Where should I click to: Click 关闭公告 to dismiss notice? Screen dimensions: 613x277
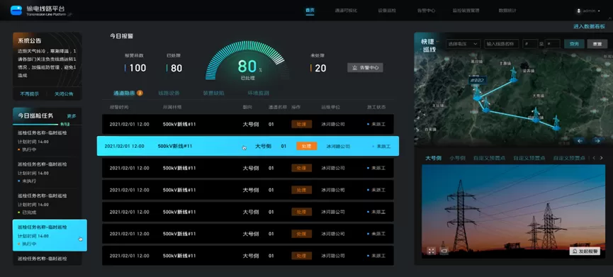(63, 94)
